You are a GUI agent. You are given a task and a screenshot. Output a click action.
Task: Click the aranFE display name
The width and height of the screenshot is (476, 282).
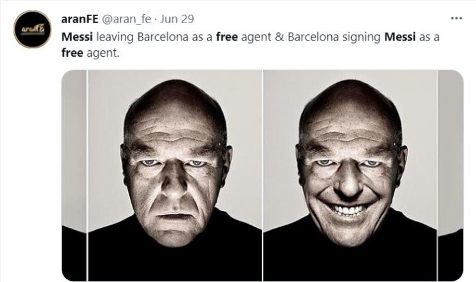[x=79, y=19]
